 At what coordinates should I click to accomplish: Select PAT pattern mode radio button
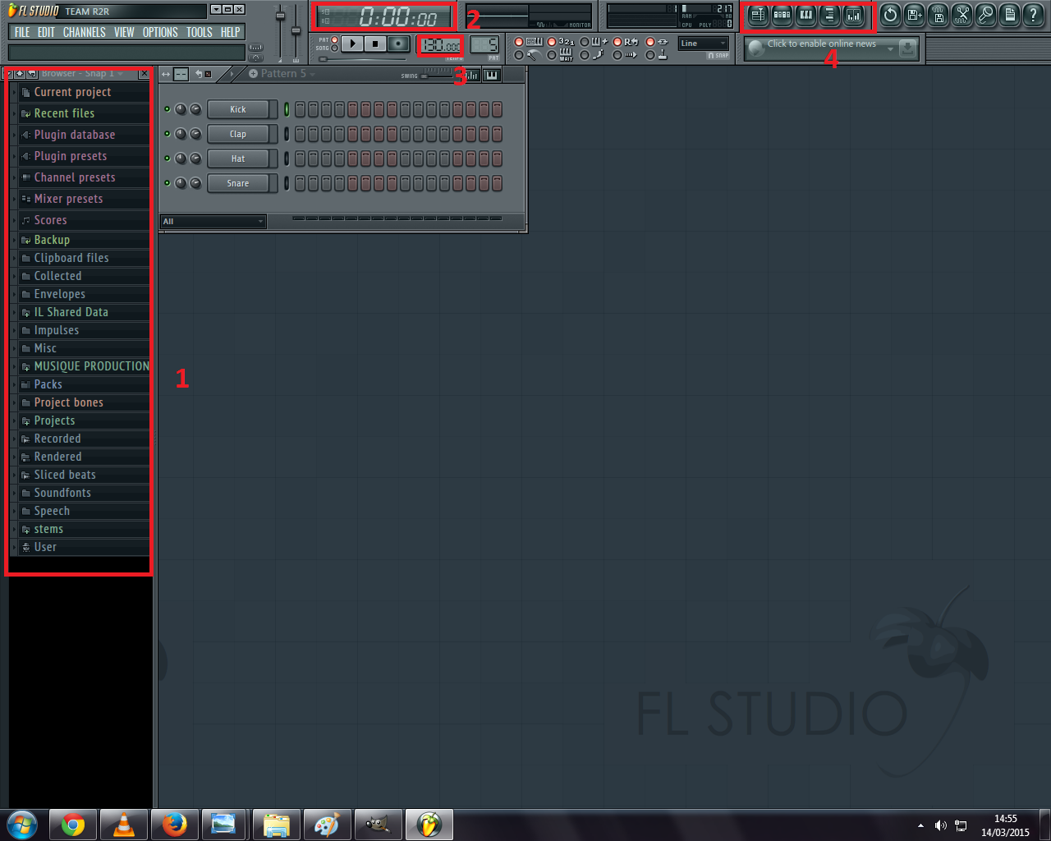click(x=334, y=40)
